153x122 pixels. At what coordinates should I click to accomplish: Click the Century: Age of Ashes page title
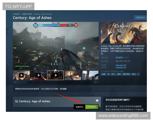[x=32, y=18]
